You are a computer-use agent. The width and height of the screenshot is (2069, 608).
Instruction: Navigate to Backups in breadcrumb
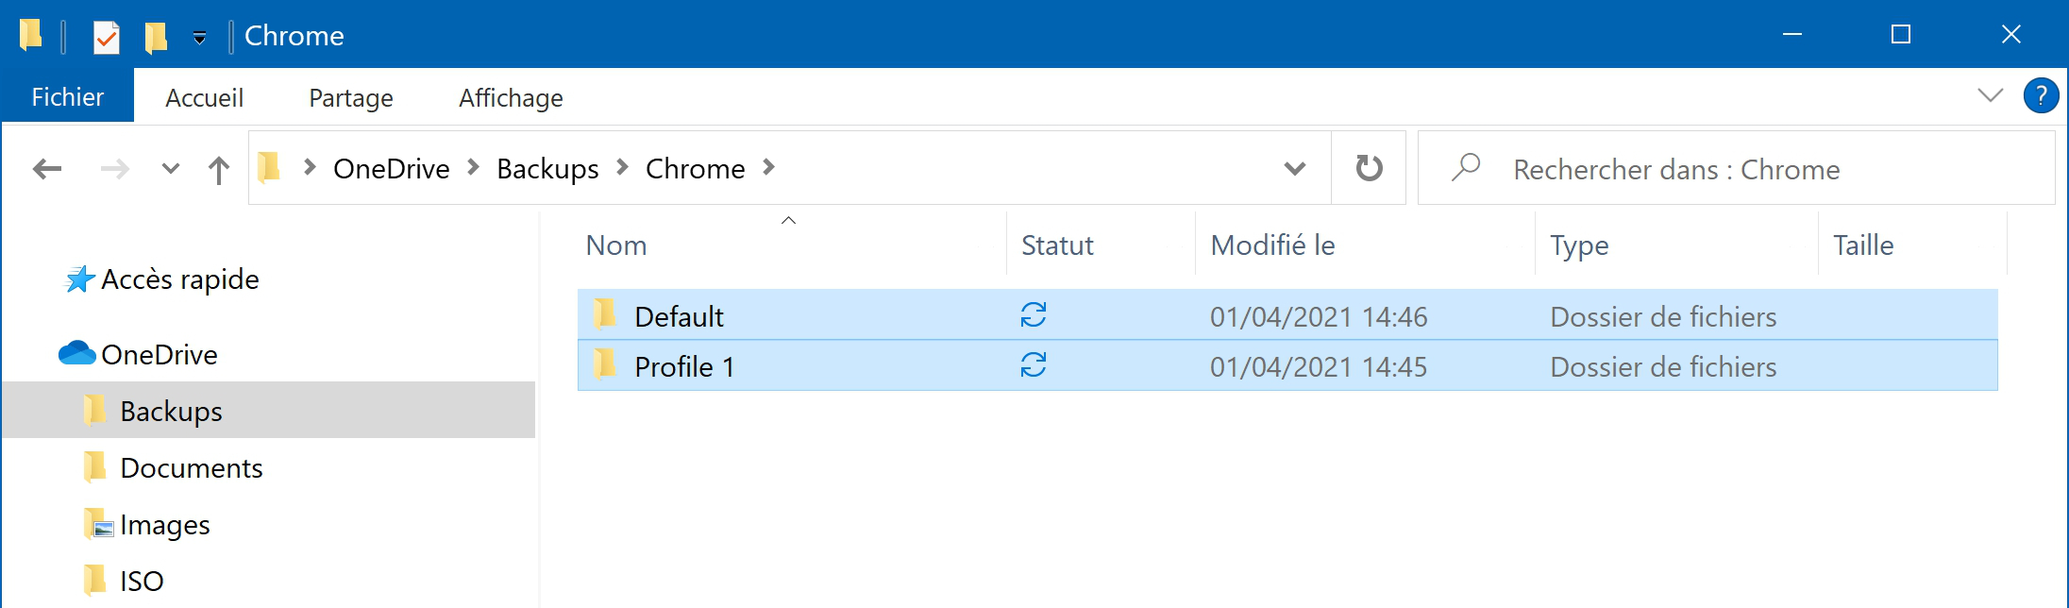coord(547,168)
